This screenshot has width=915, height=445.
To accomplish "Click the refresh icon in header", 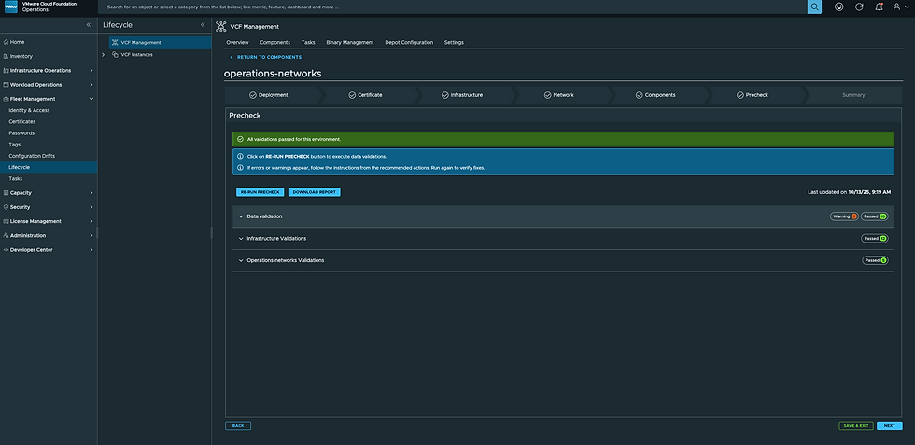I will coord(859,7).
